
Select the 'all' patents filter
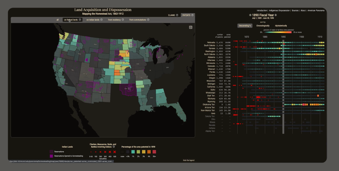(x=58, y=19)
